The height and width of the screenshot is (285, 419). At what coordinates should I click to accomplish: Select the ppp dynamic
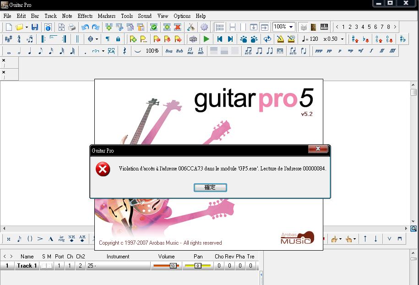pyautogui.click(x=319, y=51)
